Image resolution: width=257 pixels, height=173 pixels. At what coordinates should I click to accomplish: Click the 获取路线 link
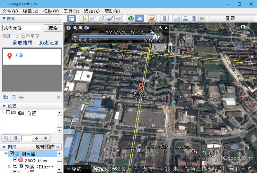tap(22, 43)
